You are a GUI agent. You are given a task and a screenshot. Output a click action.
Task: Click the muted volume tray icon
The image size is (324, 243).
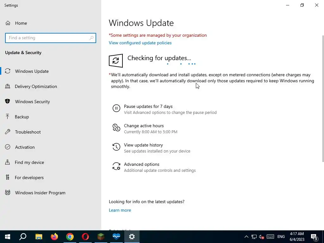point(262,237)
